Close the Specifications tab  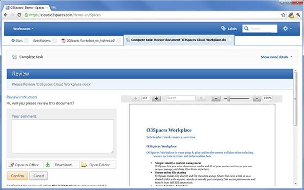(x=55, y=40)
